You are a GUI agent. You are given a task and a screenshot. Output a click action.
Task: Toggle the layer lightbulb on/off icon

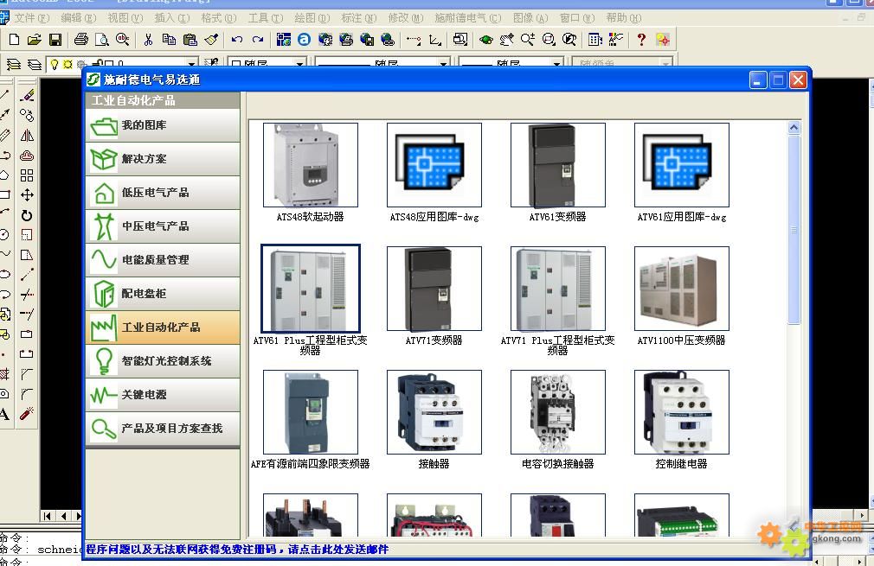tap(54, 65)
